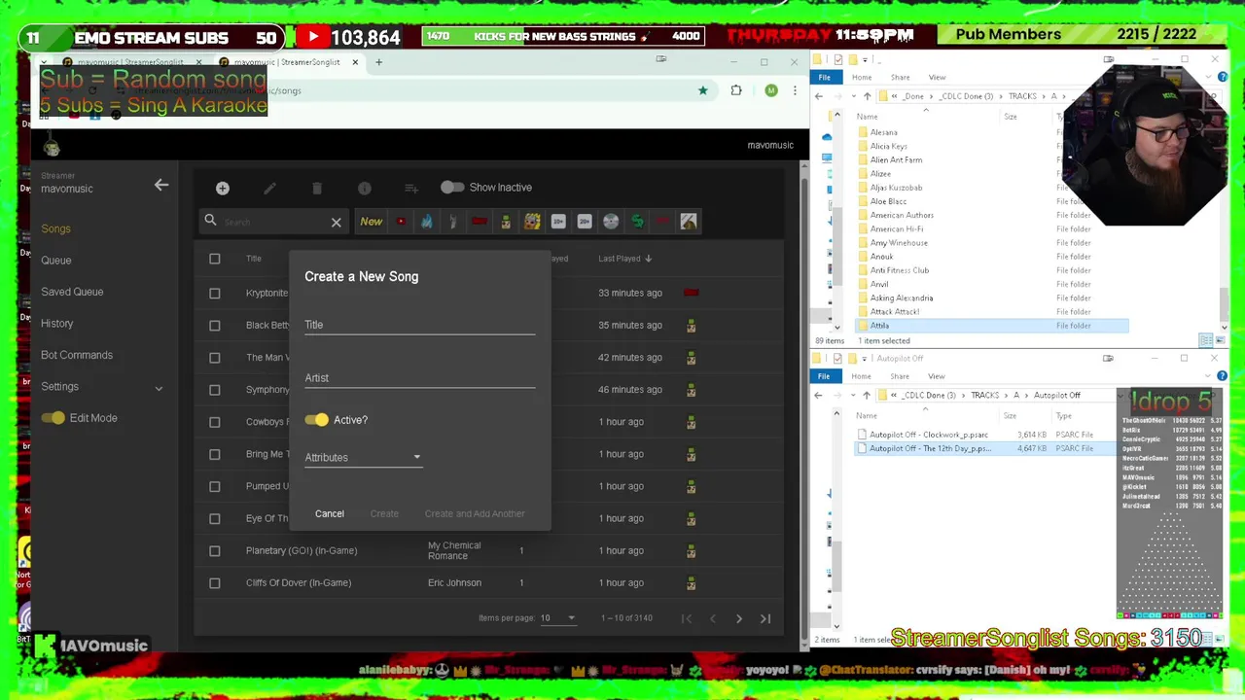The image size is (1245, 700).
Task: Open History in the sidebar
Action: tap(56, 324)
